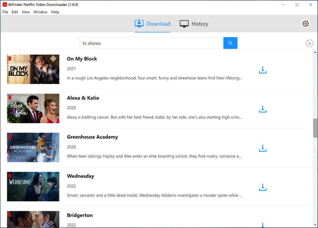Start download for Wednesday using its icon

pyautogui.click(x=263, y=188)
